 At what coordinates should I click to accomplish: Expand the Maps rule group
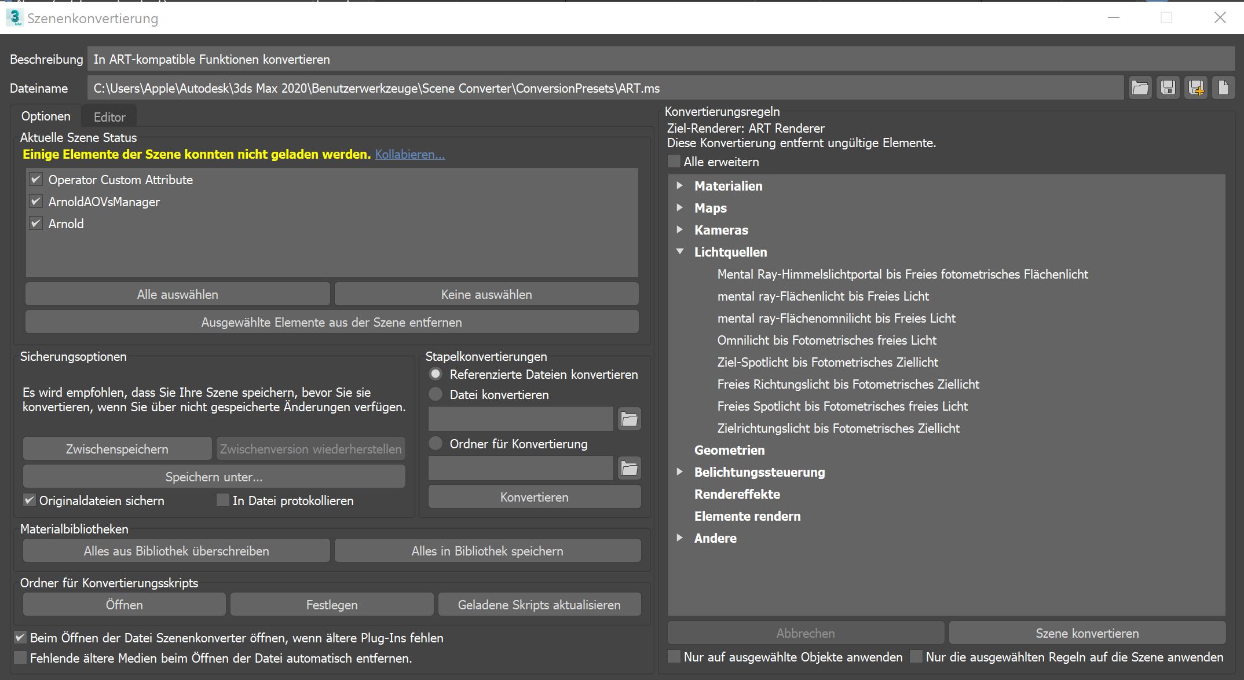coord(680,208)
